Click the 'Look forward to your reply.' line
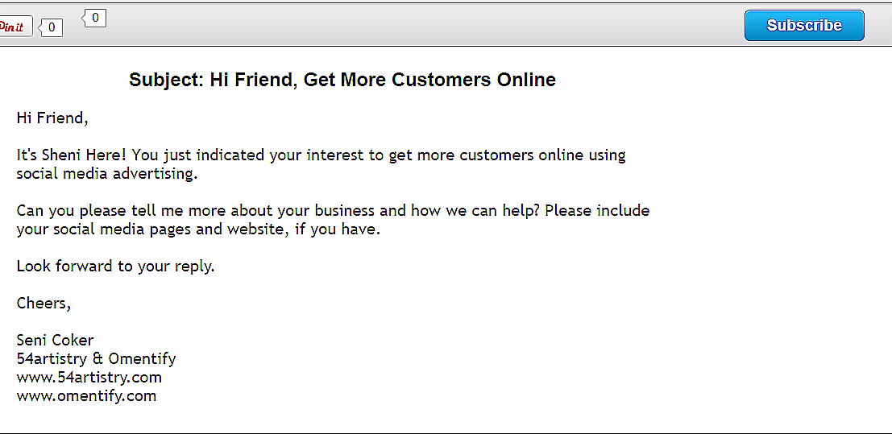892x434 pixels. (115, 266)
